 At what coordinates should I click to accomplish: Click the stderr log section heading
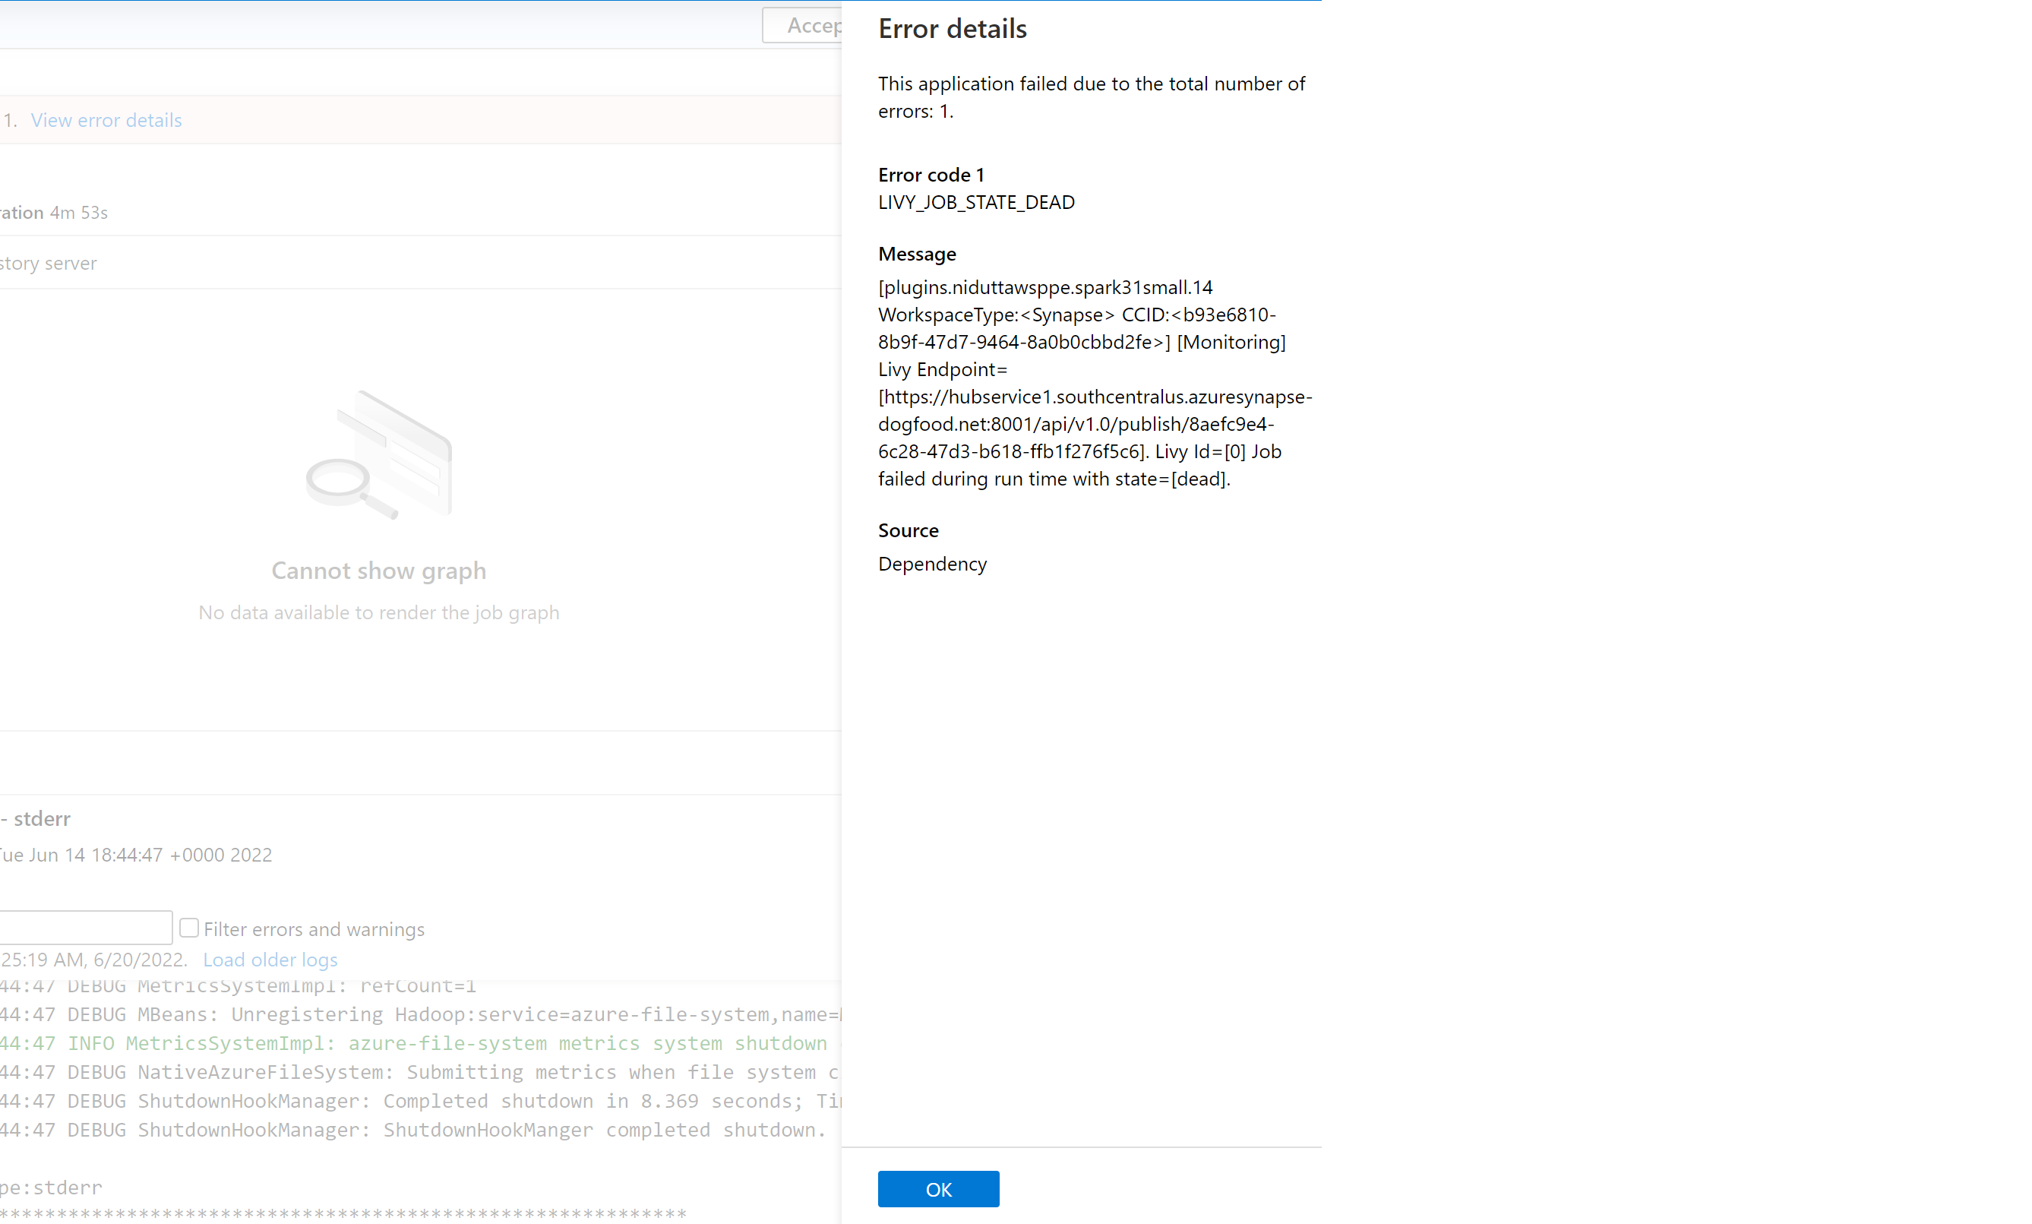(x=41, y=818)
